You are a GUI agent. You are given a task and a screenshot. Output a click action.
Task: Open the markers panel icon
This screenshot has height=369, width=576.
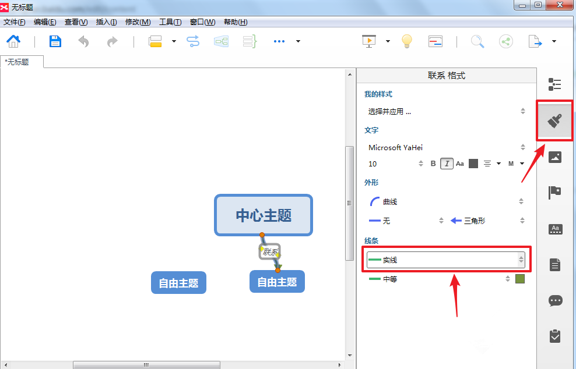click(554, 192)
